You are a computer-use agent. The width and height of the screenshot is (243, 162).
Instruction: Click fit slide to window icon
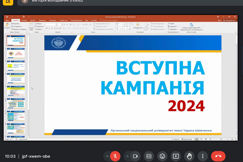(236, 139)
